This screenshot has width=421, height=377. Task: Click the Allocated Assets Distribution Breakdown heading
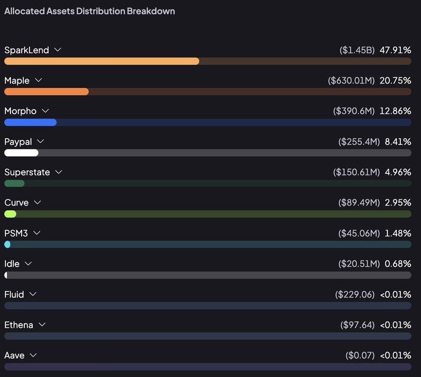tap(89, 11)
